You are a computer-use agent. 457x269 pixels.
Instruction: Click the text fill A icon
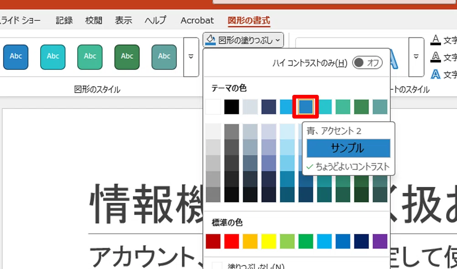436,40
